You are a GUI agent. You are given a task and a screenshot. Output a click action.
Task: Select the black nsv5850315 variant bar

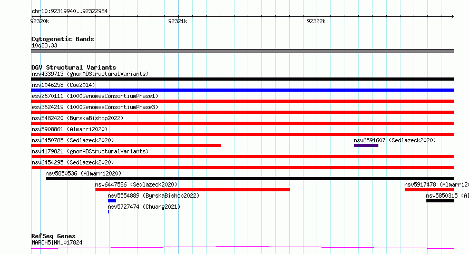pos(441,201)
